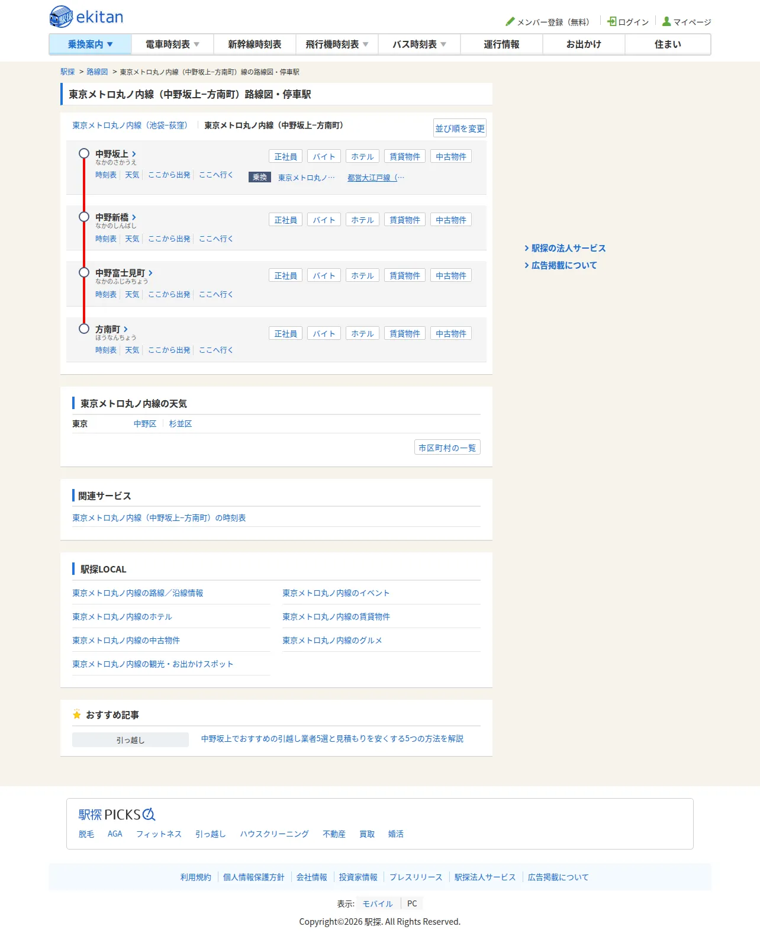Click the chevron next to 中野富士見町
This screenshot has height=936, width=760.
point(151,273)
